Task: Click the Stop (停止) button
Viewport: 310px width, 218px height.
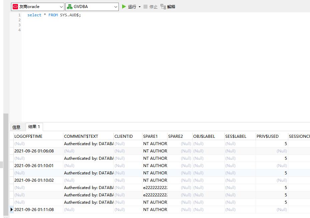Action: [x=150, y=7]
